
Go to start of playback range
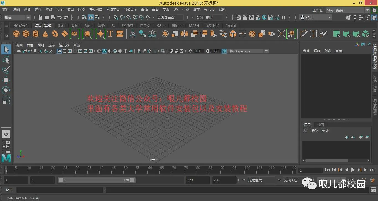point(328,170)
